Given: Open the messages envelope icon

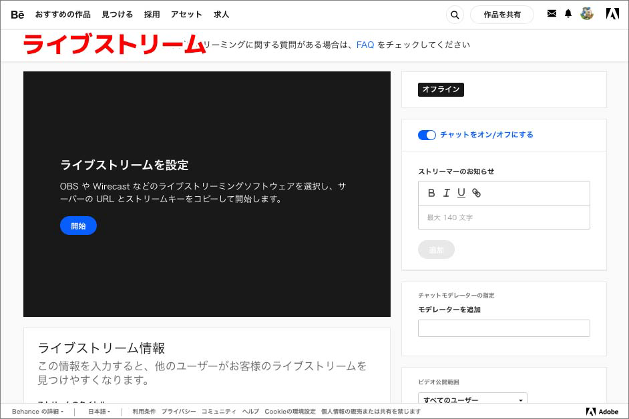Looking at the screenshot, I should click(x=552, y=13).
